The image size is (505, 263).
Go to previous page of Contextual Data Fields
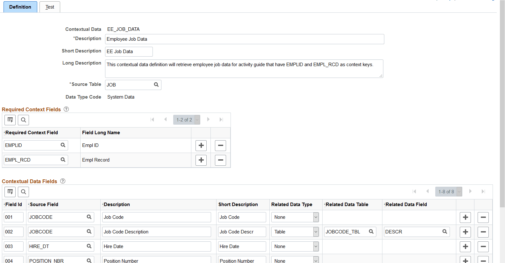(x=428, y=191)
